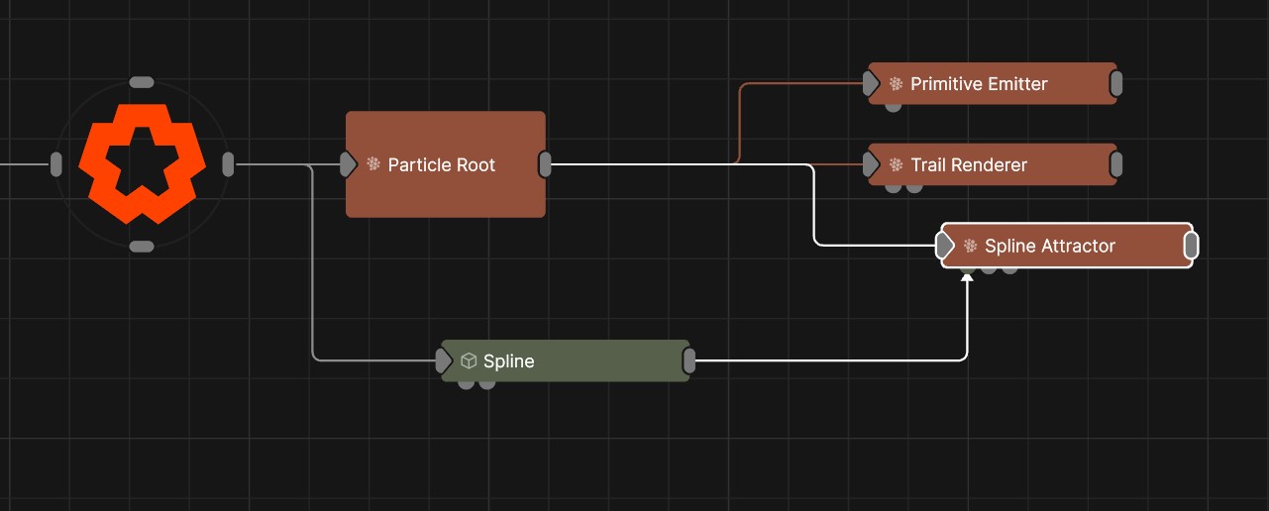Click the output port of Spline node
1269x511 pixels.
(689, 361)
